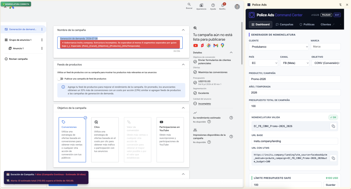Copy the valid nomenclature string

[x=333, y=126]
